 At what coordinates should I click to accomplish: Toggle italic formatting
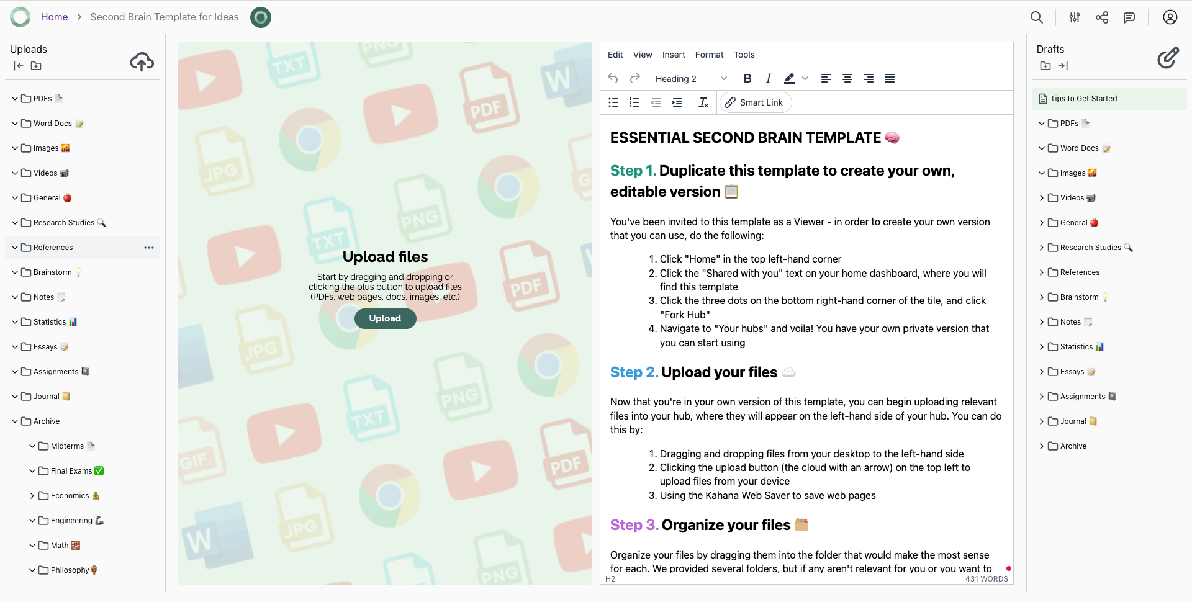click(x=769, y=78)
